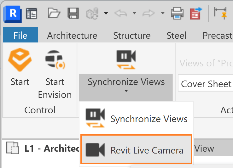This screenshot has height=168, width=233.
Task: Save project with floppy disk icon
Action: pyautogui.click(x=73, y=13)
